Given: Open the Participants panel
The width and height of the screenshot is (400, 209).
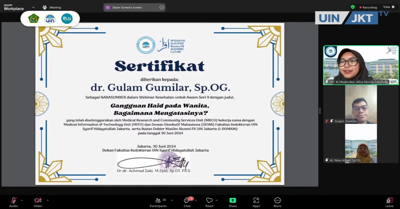Looking at the screenshot, I should point(158,202).
